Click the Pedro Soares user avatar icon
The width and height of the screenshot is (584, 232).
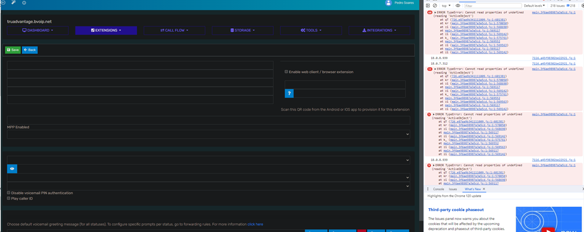389,2
